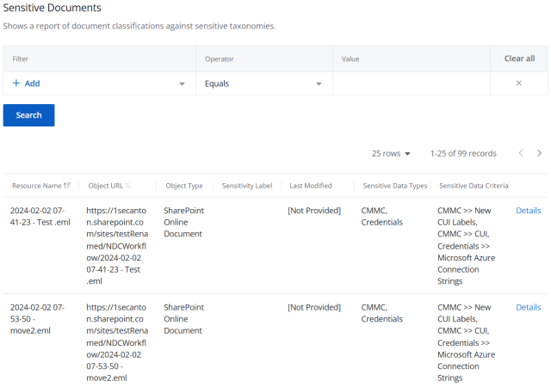Go to previous page of records
Screen dimensions: 551x387
[521, 153]
